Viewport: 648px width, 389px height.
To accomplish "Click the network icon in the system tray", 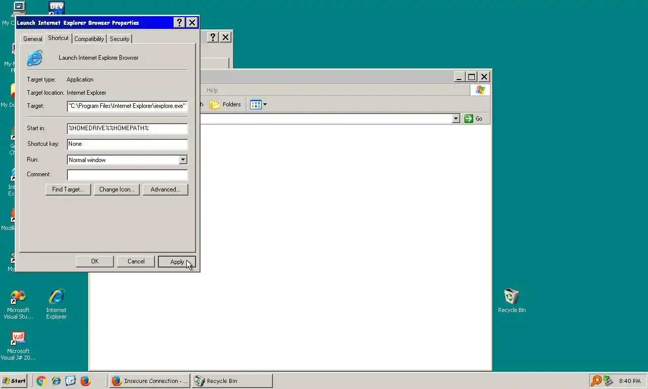I will pos(609,381).
